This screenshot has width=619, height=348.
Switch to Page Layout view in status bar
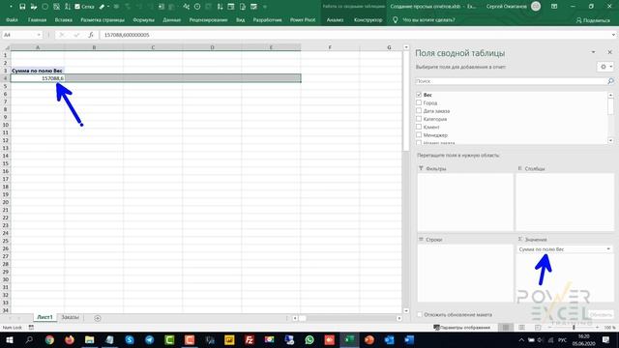(521, 328)
